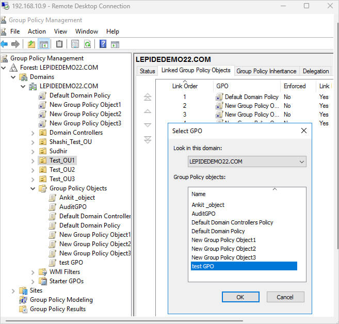Select Default Domain Controllers Policy in dialog
Viewport: 339px width, 324px height.
coord(232,222)
